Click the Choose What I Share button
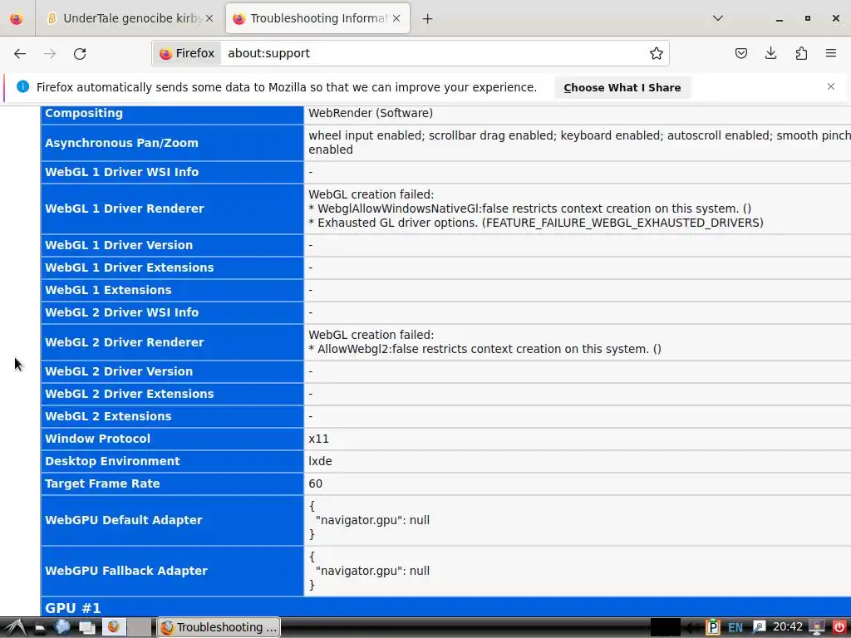The width and height of the screenshot is (851, 638). click(x=622, y=87)
